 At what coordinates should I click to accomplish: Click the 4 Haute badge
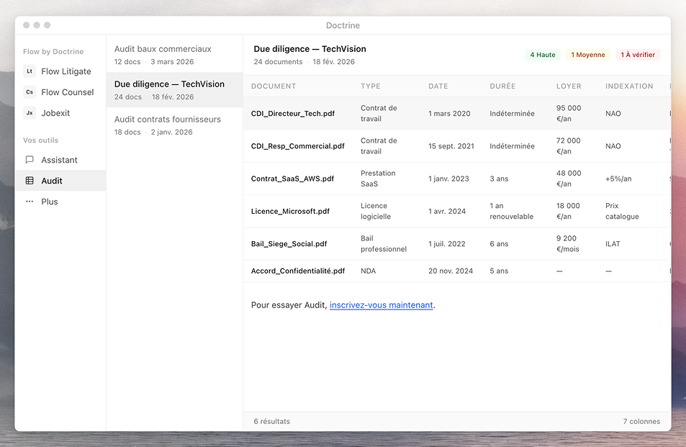pos(543,55)
